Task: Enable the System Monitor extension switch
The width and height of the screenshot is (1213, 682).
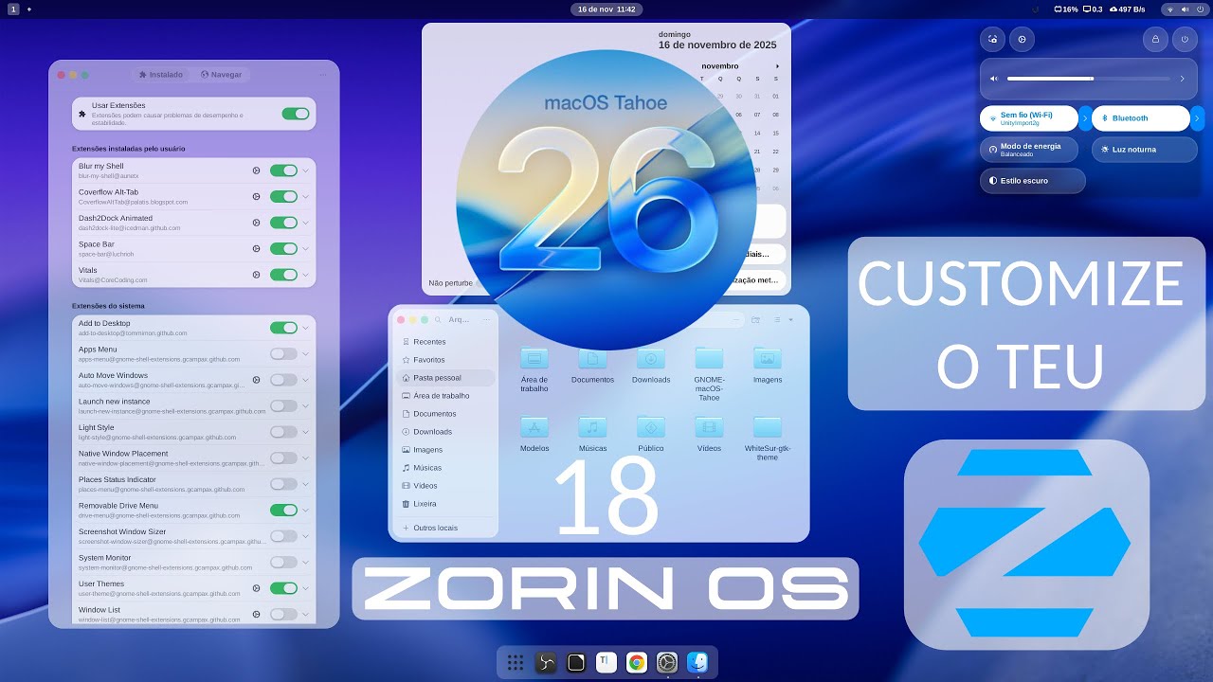Action: [283, 562]
